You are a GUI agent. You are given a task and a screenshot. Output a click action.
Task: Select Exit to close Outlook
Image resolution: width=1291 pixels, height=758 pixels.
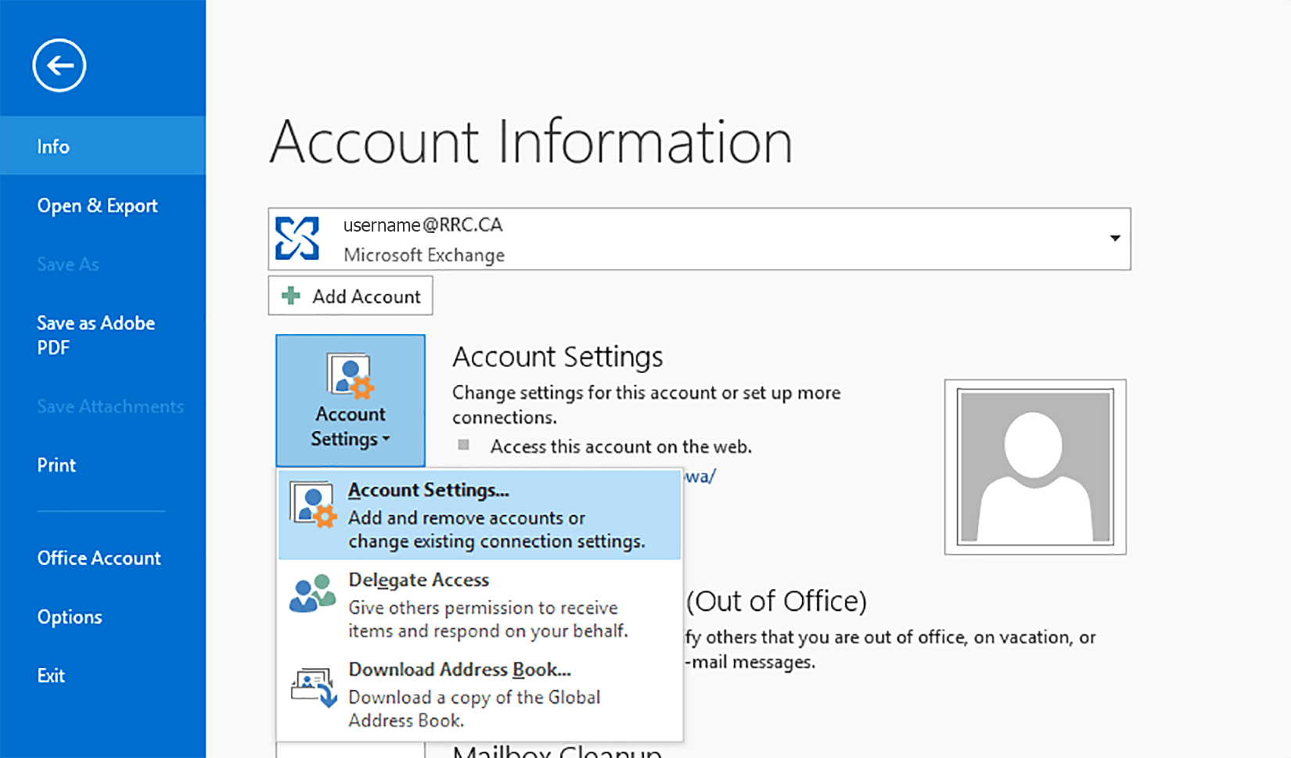50,675
